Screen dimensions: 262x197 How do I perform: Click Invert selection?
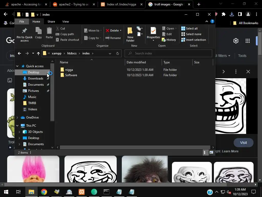click(193, 40)
